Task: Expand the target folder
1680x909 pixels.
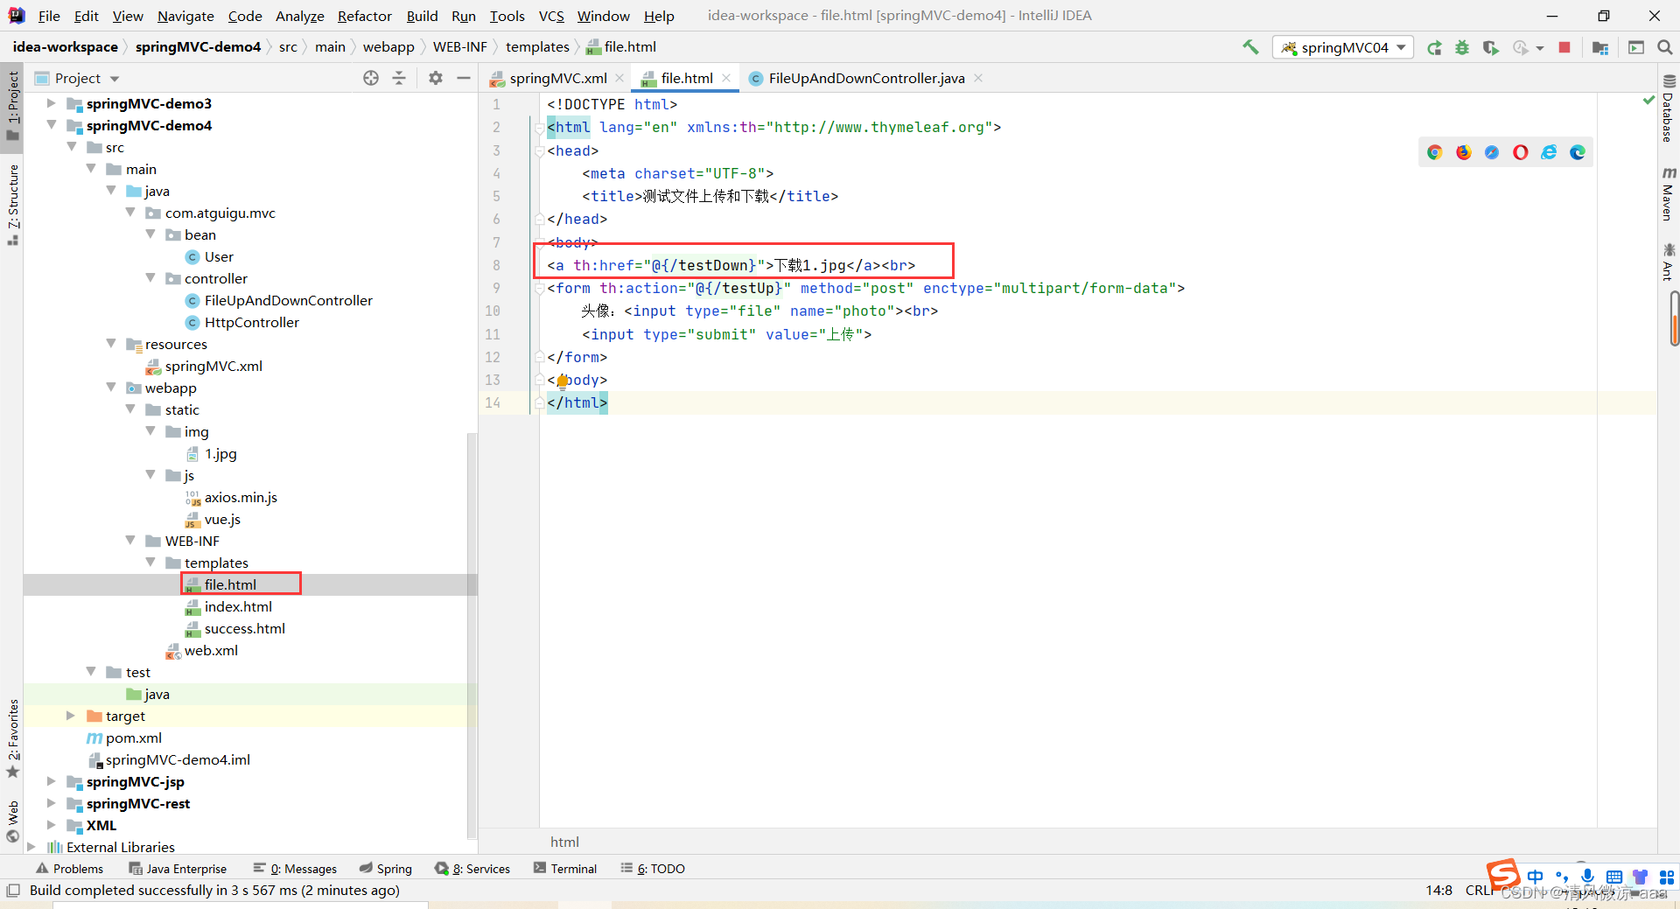Action: pos(72,716)
